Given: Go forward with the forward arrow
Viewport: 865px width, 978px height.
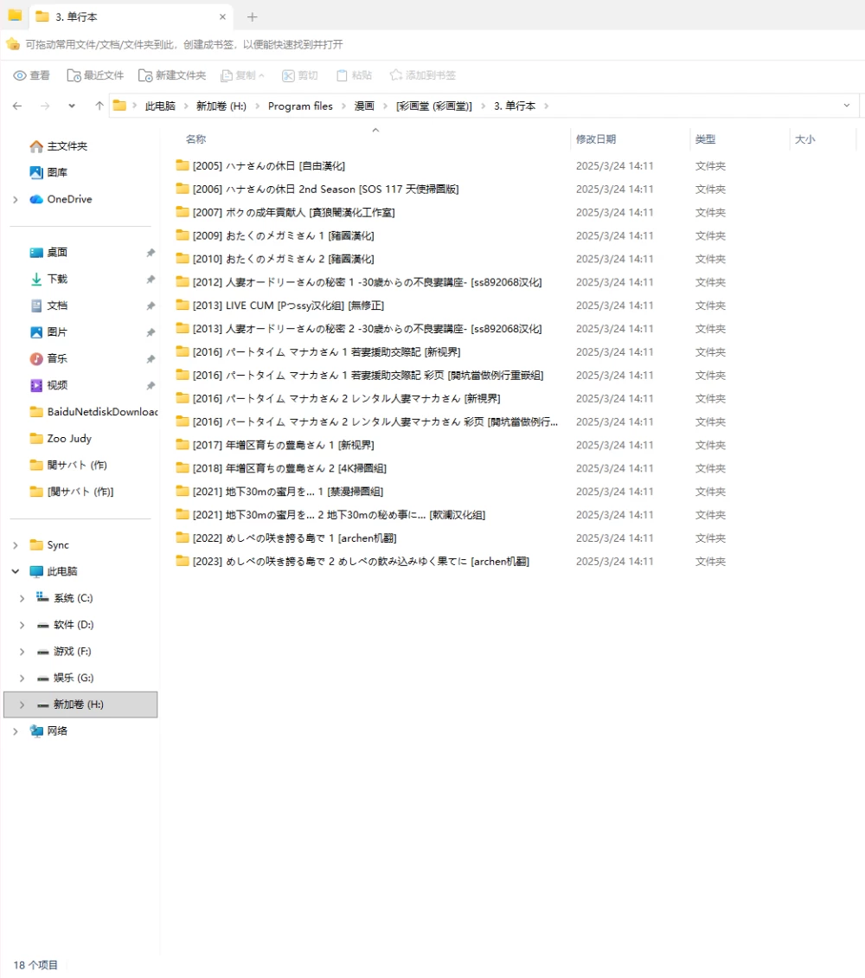Looking at the screenshot, I should coord(45,106).
